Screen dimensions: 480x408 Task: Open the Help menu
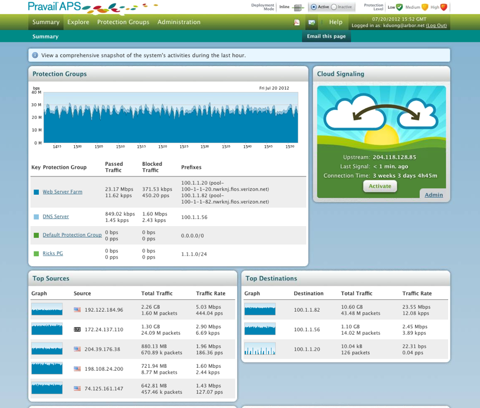click(x=336, y=22)
